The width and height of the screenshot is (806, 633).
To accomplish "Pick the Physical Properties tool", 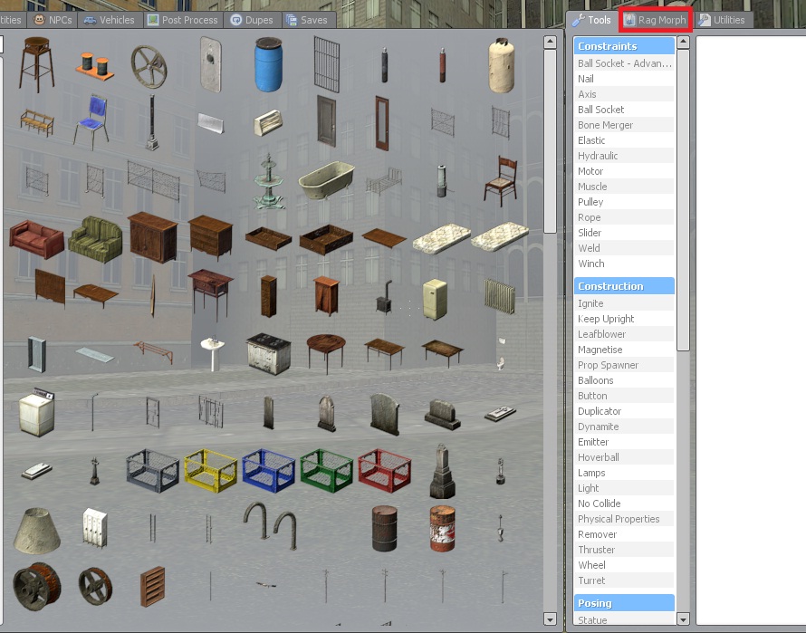I will tap(624, 519).
